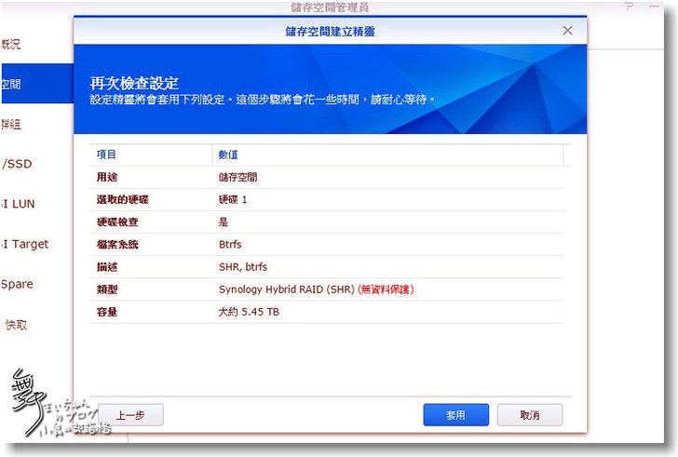The width and height of the screenshot is (678, 457).
Task: Open Hot Spare in the sidebar
Action: (x=17, y=284)
